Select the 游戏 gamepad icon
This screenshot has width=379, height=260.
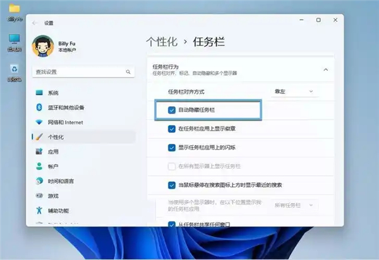39,196
